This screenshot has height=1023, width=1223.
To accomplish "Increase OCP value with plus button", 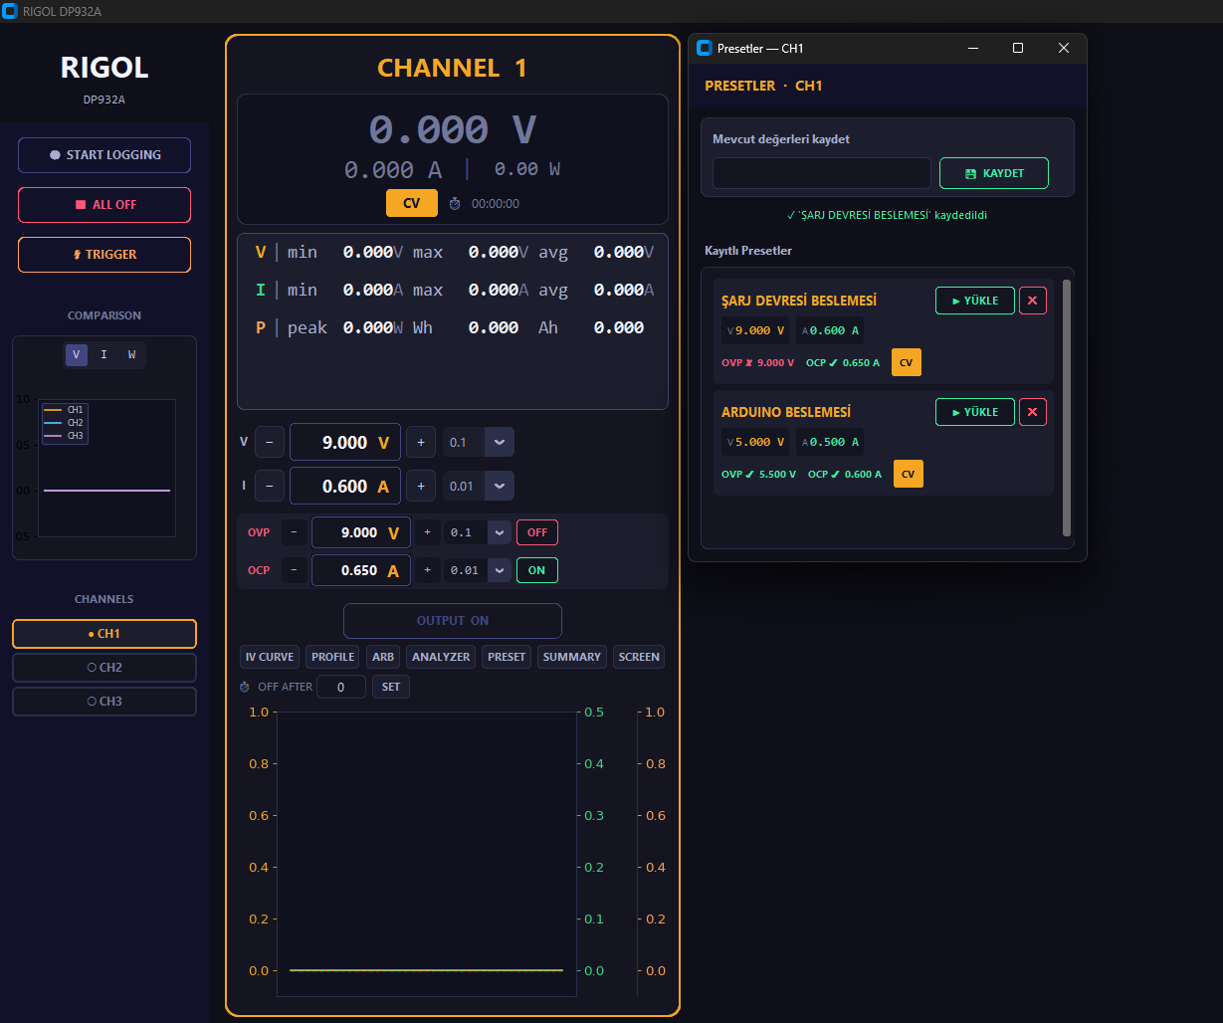I will tap(427, 570).
